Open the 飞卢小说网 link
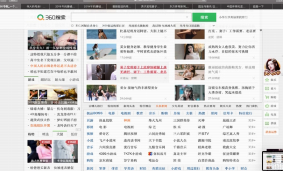The height and width of the screenshot is (171, 283). coord(107,140)
